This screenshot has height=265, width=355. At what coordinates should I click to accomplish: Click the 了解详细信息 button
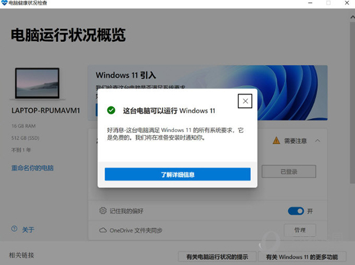pyautogui.click(x=177, y=174)
